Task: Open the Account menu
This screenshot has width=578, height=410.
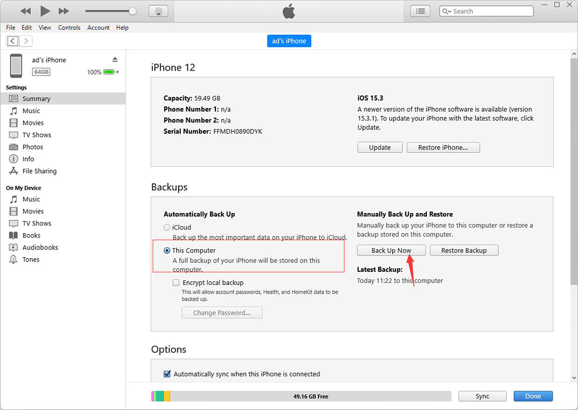Action: click(x=98, y=28)
